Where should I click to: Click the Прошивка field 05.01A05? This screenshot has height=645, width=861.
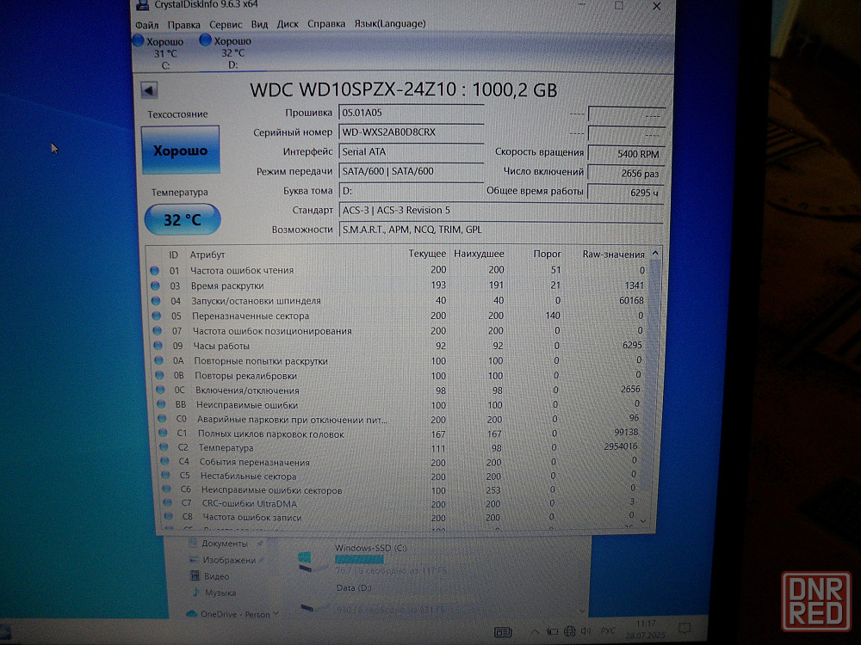click(411, 113)
